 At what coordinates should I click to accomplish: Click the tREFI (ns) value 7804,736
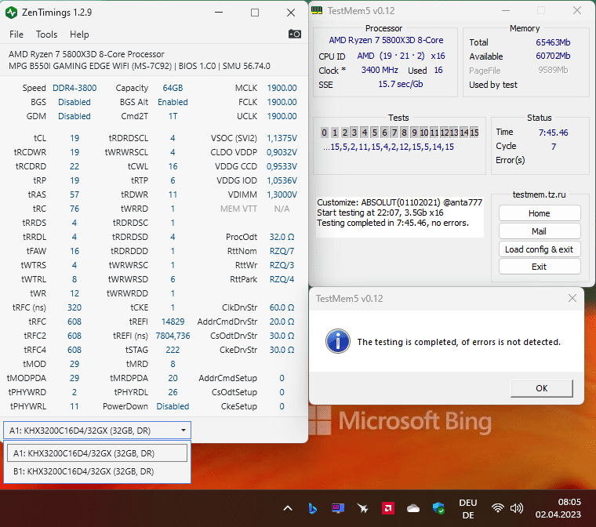click(x=173, y=336)
